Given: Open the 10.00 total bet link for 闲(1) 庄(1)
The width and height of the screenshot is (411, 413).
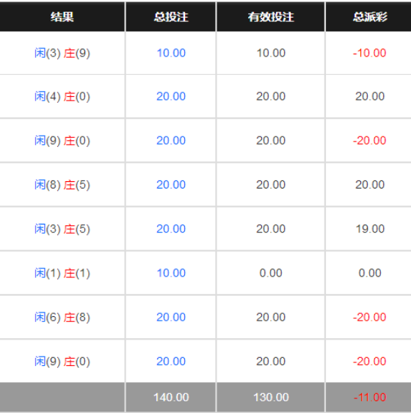Looking at the screenshot, I should [x=171, y=273].
